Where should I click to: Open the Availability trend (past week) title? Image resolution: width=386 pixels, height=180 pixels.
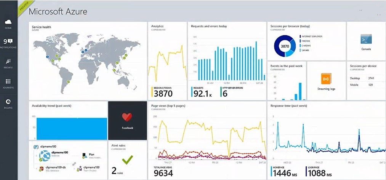(x=51, y=106)
